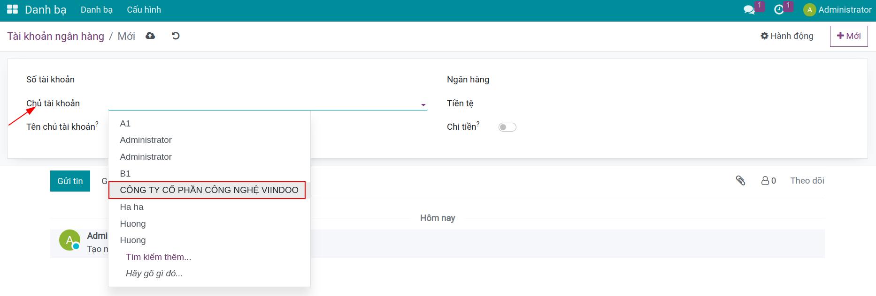The image size is (876, 296).
Task: Select Ha ha from the dropdown list
Action: point(209,207)
